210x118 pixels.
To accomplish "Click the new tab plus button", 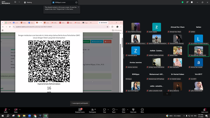I will (91, 23).
